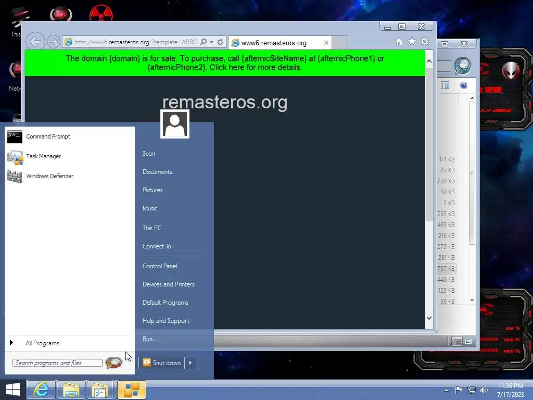
Task: Open Devices and Printers
Action: tap(169, 284)
